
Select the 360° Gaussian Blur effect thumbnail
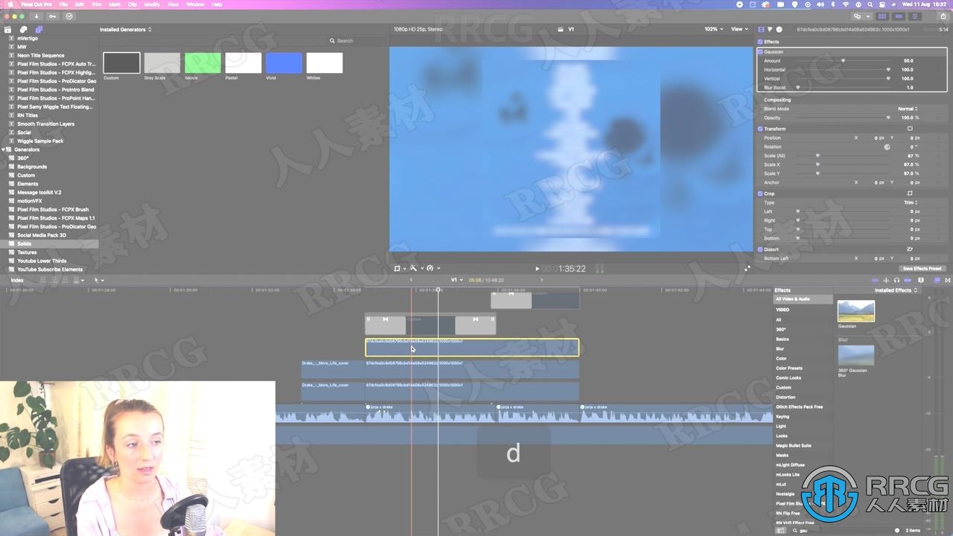[856, 355]
